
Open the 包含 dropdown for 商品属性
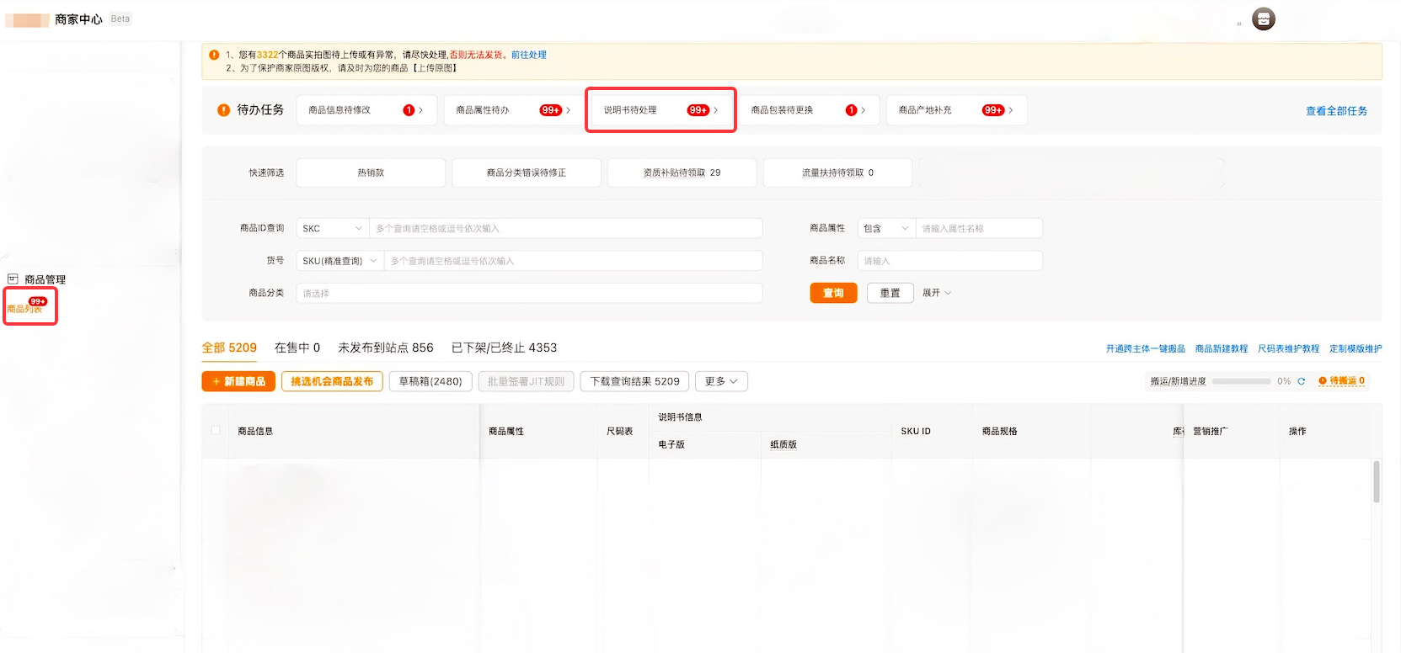[x=885, y=229]
